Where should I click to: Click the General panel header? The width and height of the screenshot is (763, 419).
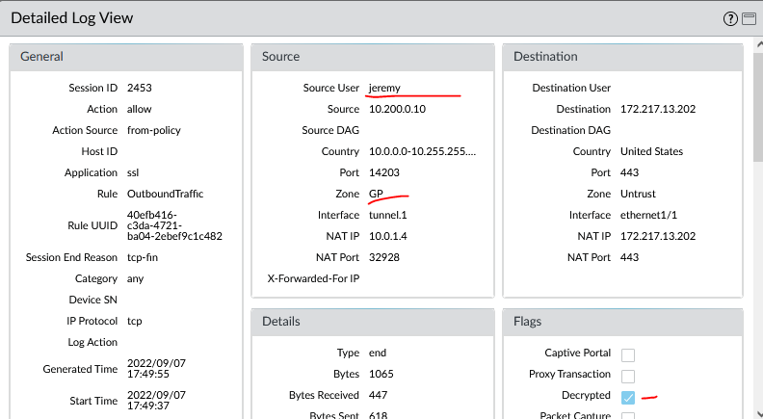pos(125,57)
